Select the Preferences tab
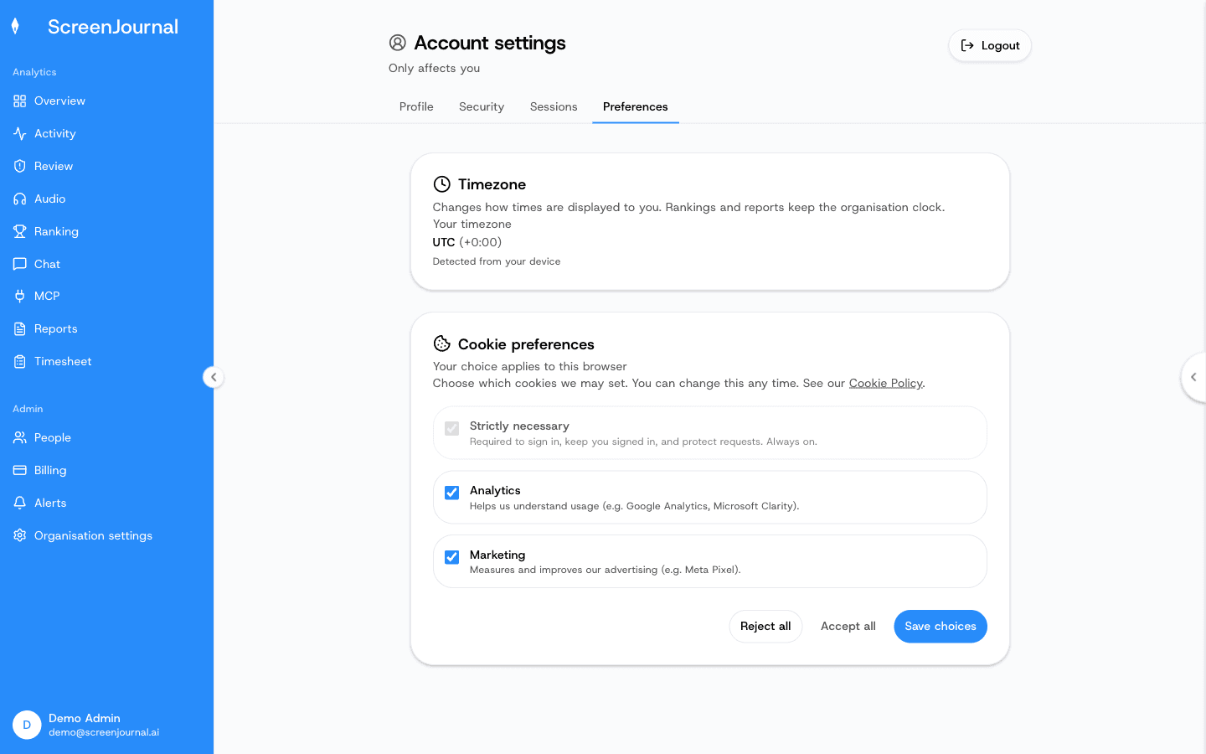1206x754 pixels. [636, 106]
